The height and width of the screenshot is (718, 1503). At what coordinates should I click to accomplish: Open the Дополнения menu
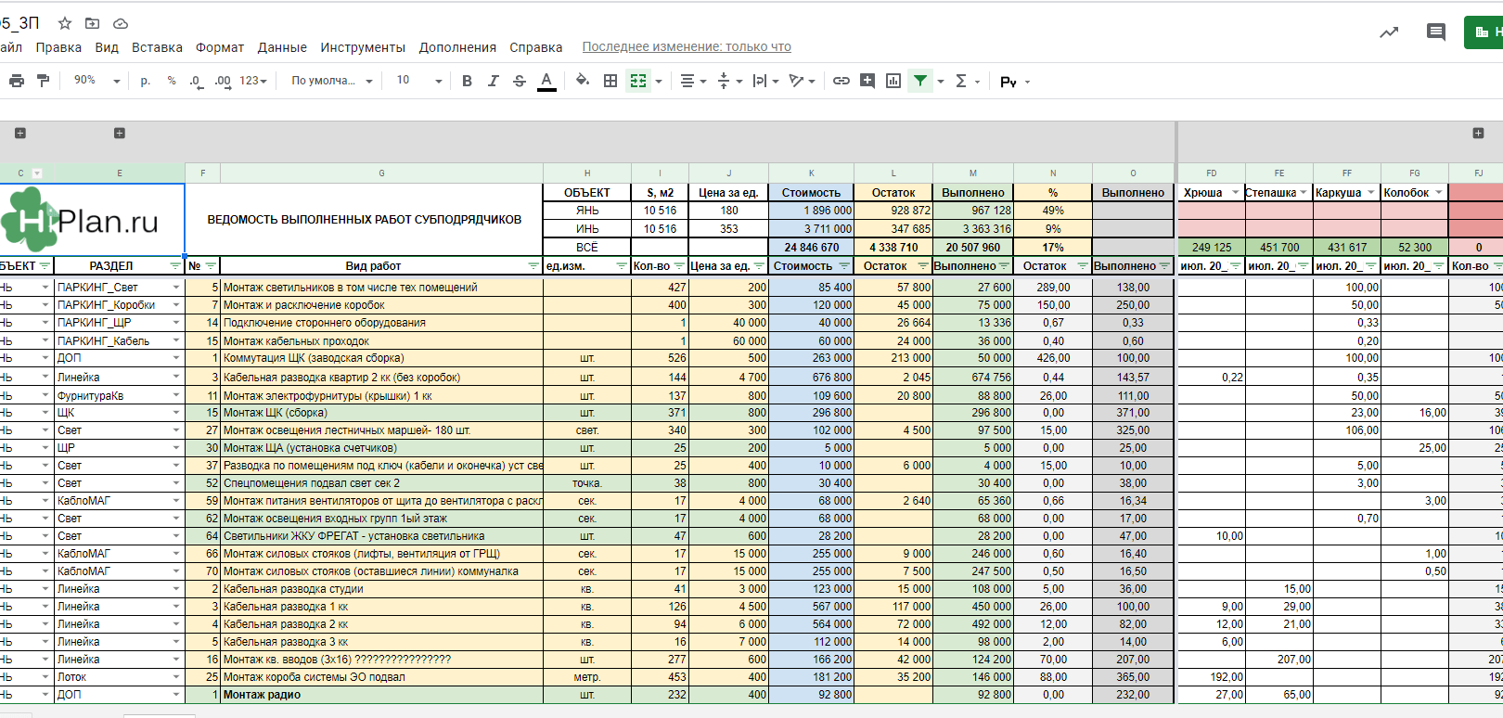coord(457,47)
